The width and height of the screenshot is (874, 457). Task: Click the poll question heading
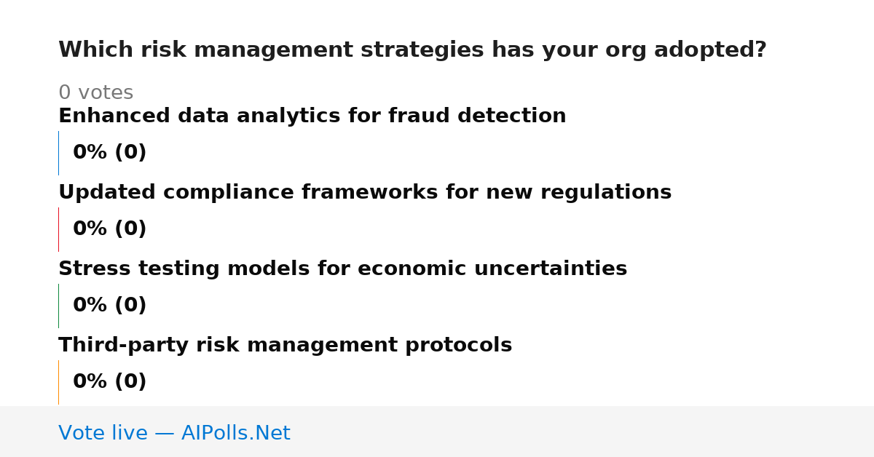pos(412,50)
